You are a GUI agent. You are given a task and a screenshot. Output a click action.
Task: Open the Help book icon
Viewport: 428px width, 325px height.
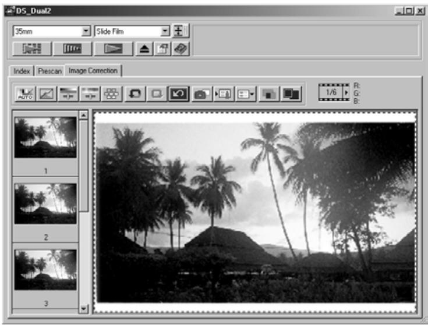pyautogui.click(x=181, y=49)
